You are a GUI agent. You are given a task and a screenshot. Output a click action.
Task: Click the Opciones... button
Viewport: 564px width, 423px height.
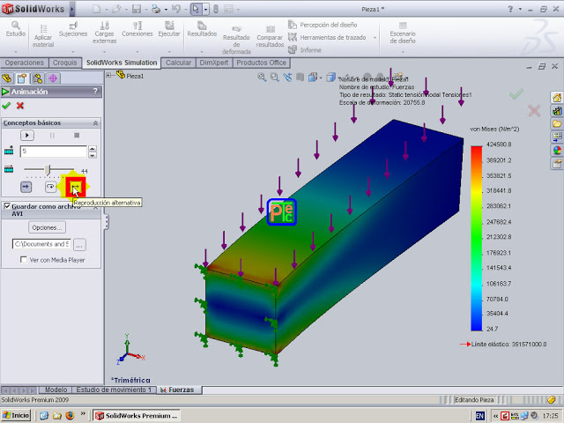point(47,227)
